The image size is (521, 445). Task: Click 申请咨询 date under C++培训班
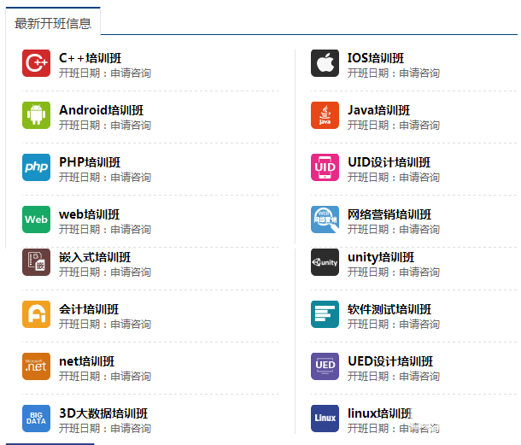click(x=131, y=73)
